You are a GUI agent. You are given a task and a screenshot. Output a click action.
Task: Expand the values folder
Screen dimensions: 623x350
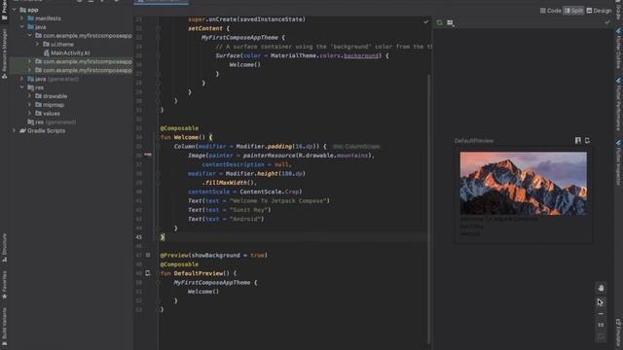point(29,114)
